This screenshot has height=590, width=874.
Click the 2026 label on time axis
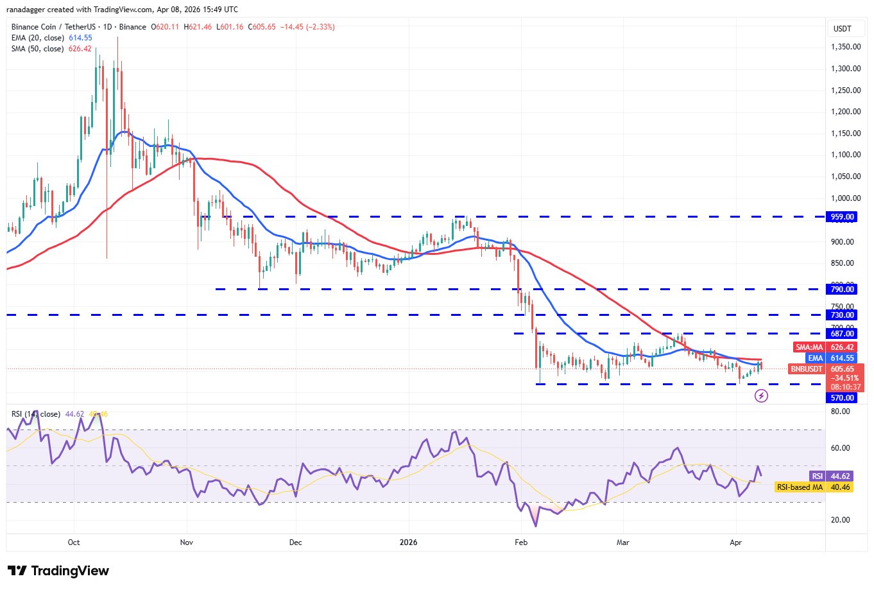tap(408, 542)
